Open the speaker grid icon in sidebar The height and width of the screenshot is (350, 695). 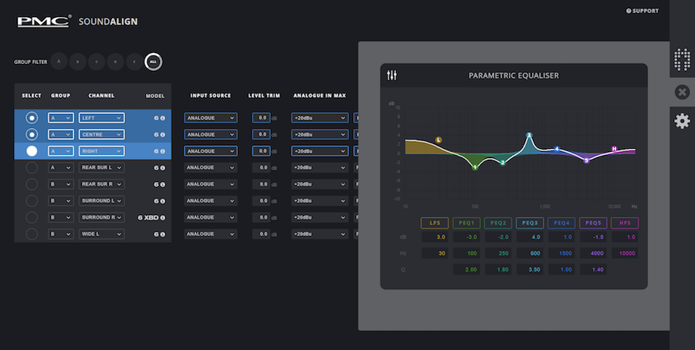tap(682, 60)
